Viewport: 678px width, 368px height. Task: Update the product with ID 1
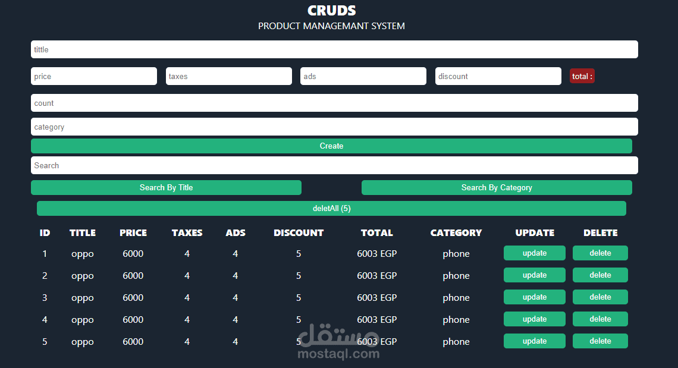coord(535,253)
